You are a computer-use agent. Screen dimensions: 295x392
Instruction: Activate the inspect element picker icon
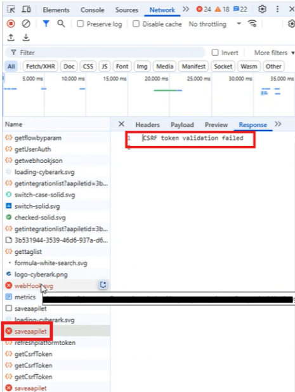[x=11, y=10]
